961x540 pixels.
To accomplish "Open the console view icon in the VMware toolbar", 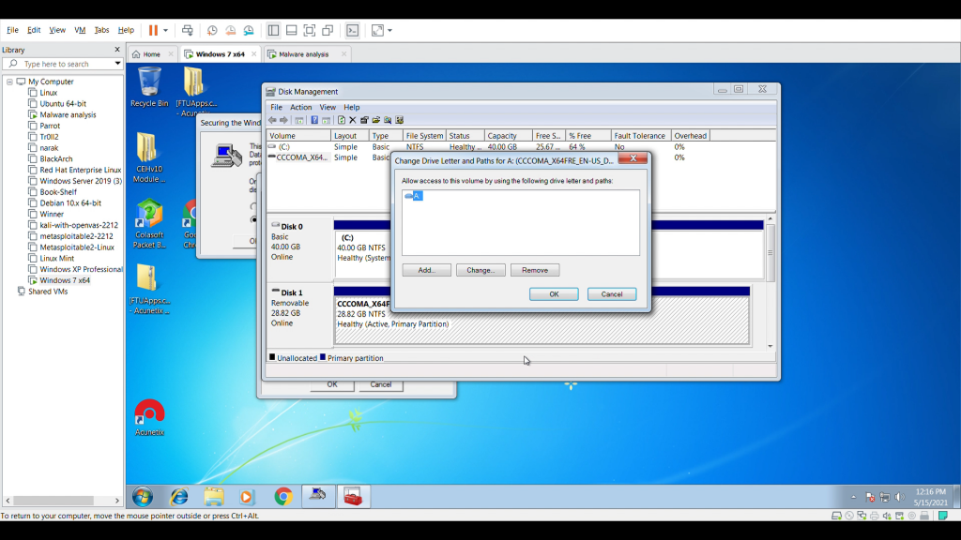I will [x=353, y=30].
